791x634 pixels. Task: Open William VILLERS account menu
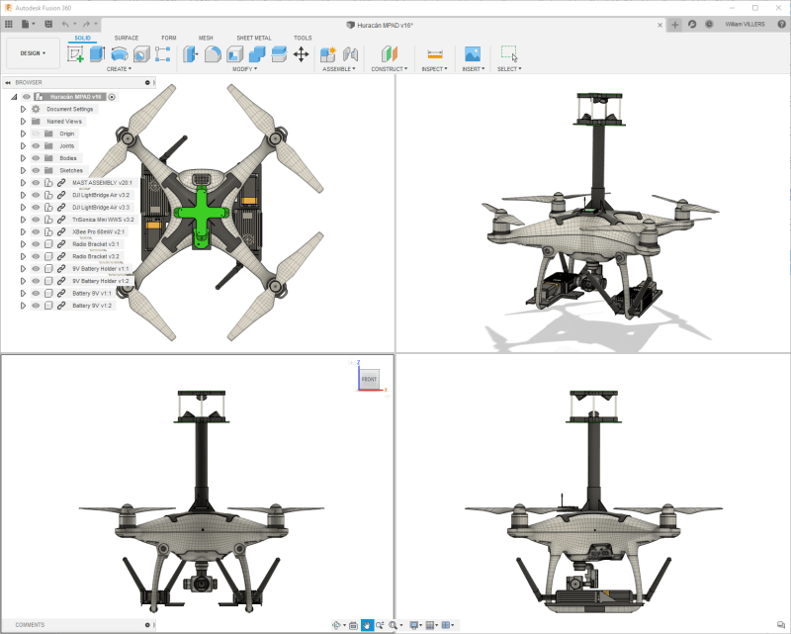coord(745,24)
